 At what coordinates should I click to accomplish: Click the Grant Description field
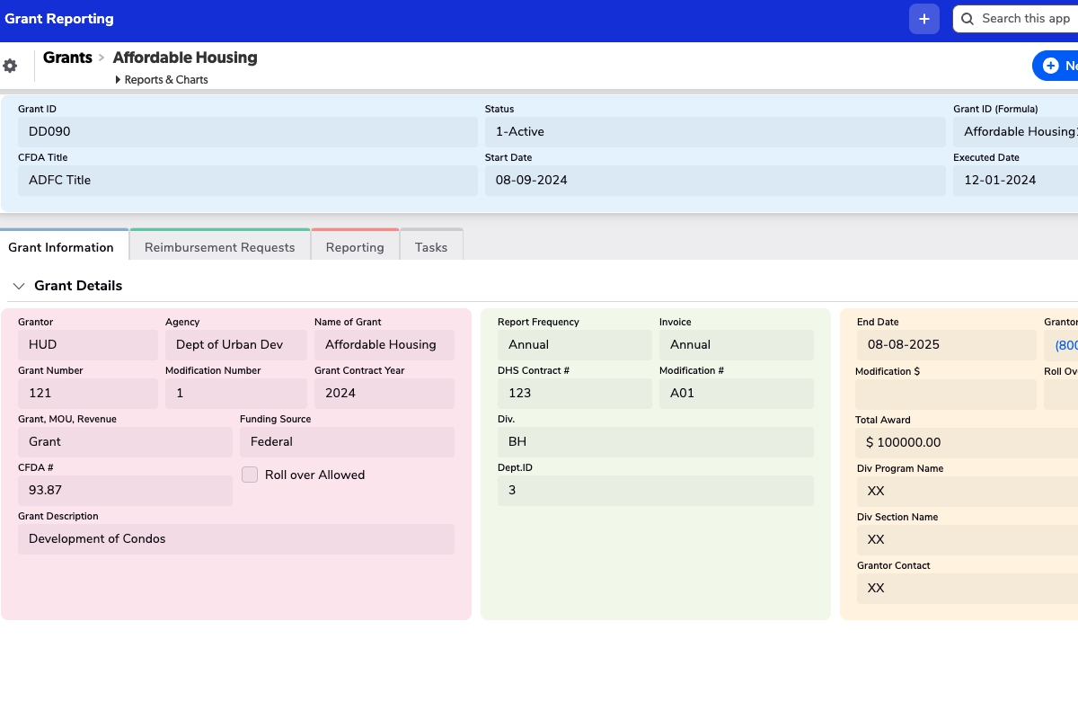click(x=235, y=539)
